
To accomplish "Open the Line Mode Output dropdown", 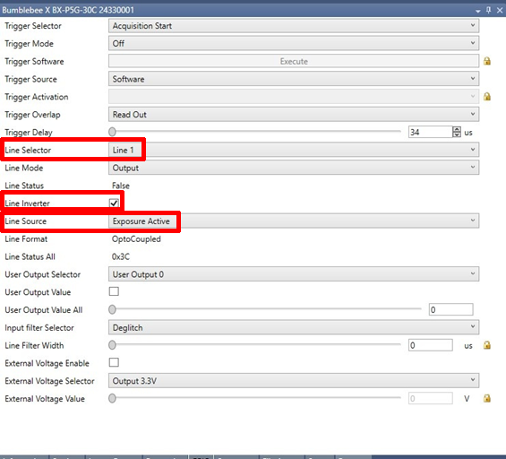I will 294,168.
